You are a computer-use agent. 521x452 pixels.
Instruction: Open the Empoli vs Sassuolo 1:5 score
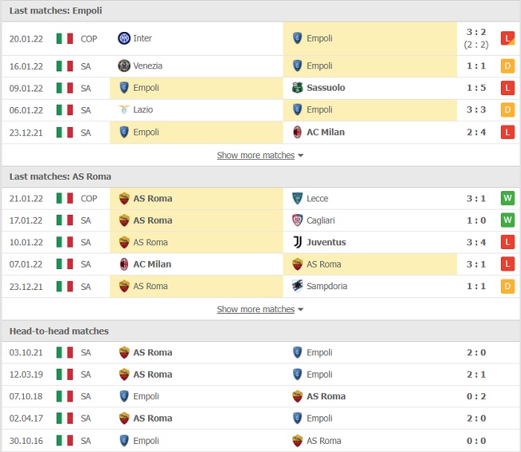click(x=476, y=88)
